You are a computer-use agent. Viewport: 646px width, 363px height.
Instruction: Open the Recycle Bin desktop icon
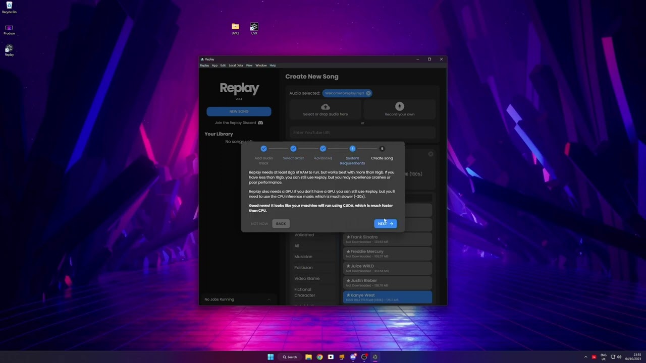click(9, 8)
